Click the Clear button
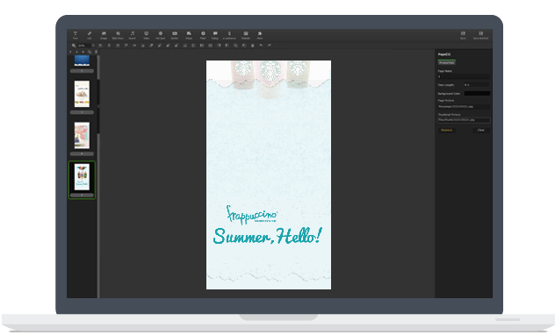 pos(481,130)
